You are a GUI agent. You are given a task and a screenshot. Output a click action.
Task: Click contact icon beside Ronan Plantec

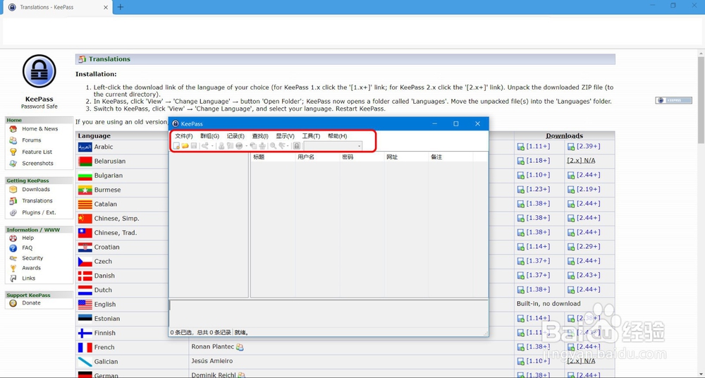[x=240, y=347]
